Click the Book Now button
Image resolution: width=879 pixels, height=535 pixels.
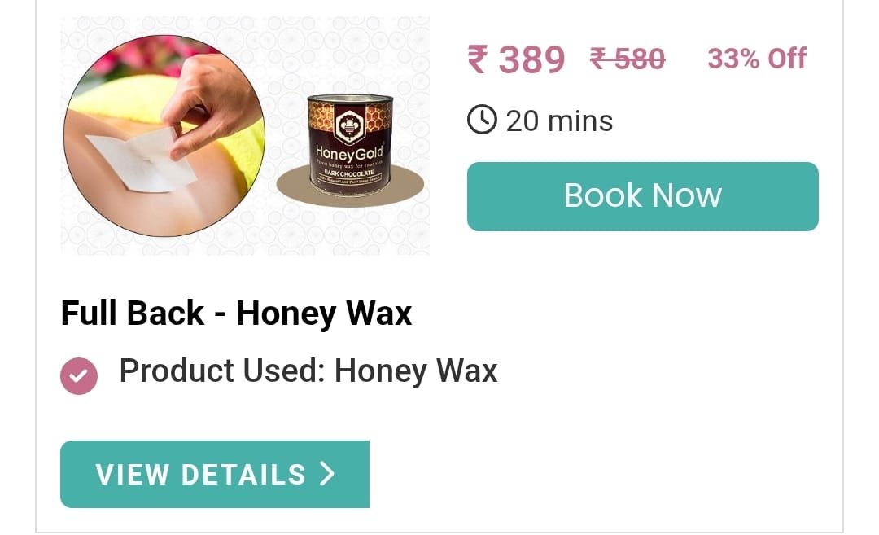pyautogui.click(x=642, y=196)
